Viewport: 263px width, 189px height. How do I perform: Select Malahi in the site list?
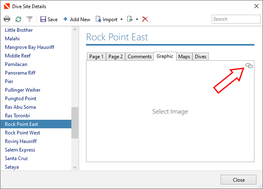tap(36, 39)
